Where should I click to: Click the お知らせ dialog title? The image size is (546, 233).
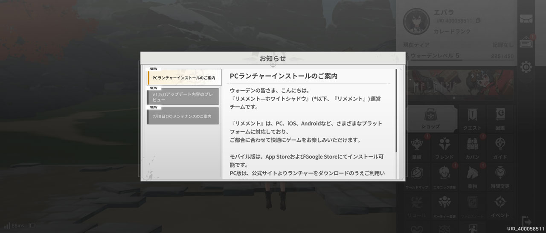click(x=273, y=58)
